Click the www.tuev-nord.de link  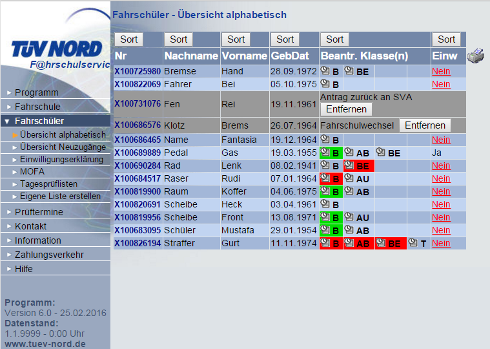pos(45,344)
